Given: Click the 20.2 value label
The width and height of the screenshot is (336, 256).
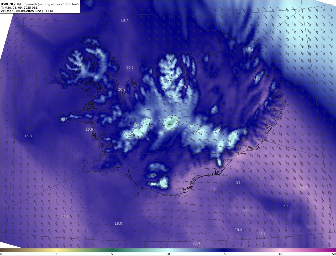Looking at the screenshot, I should pyautogui.click(x=122, y=89).
